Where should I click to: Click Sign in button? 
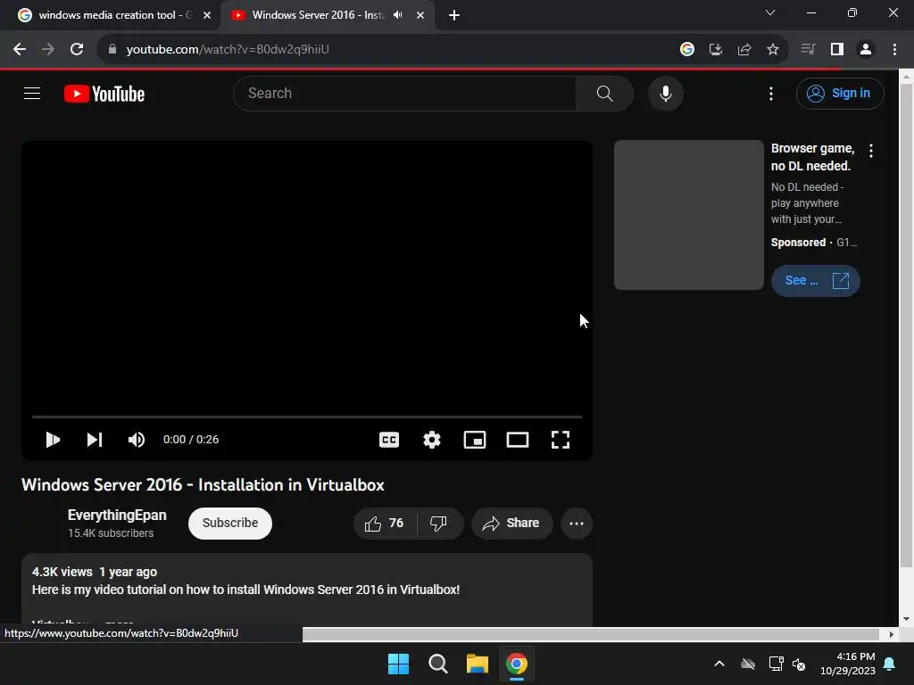(x=840, y=93)
